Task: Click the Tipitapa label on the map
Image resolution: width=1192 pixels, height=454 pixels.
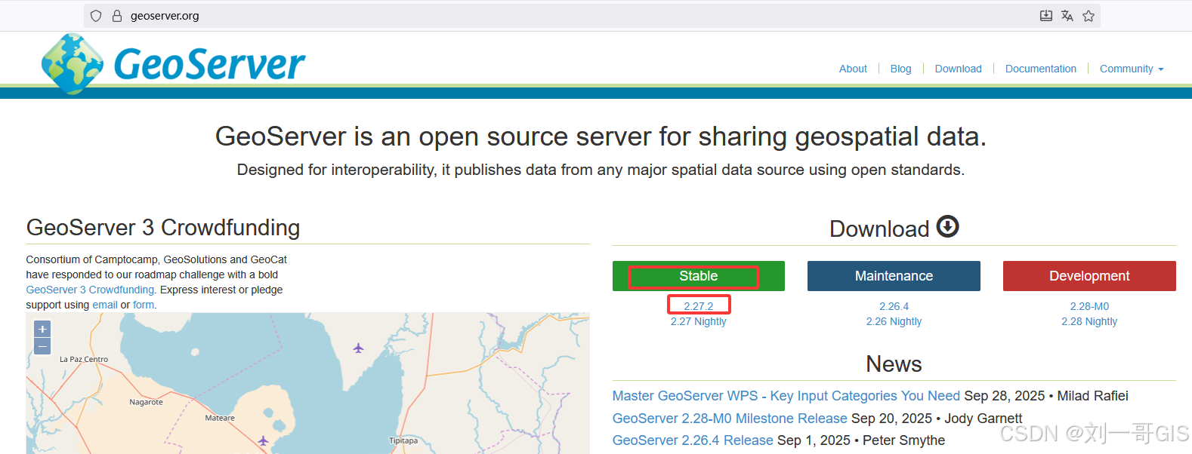Action: 403,440
